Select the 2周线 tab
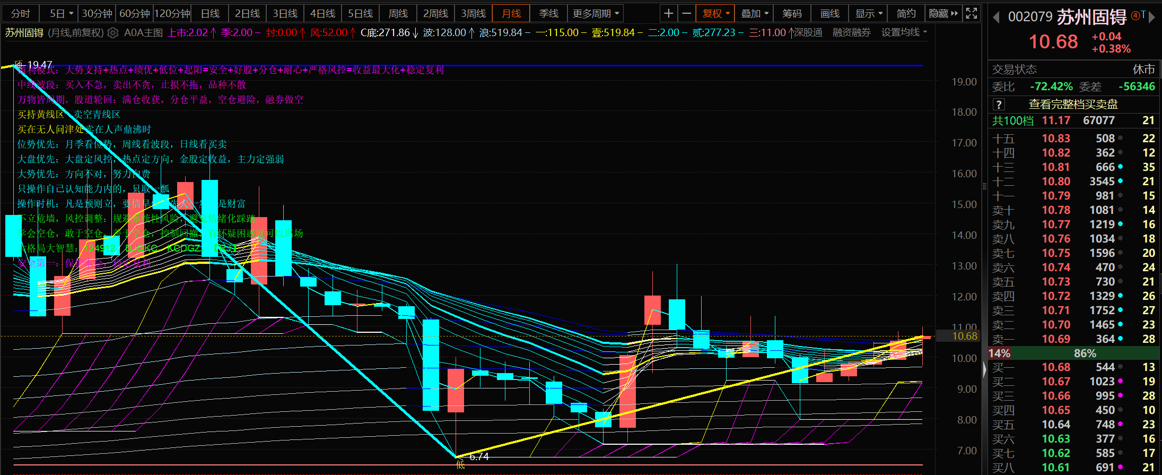The image size is (1162, 475). 436,13
